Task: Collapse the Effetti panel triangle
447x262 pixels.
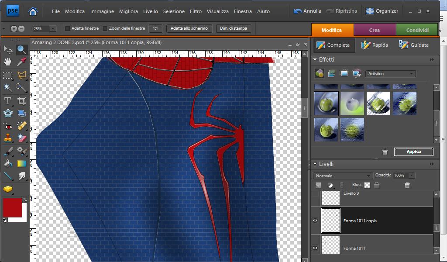Action: click(x=315, y=59)
